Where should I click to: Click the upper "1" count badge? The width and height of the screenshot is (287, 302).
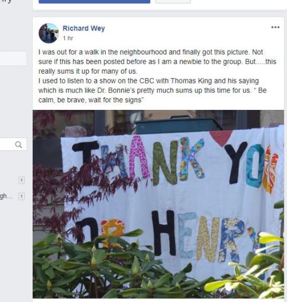[22, 180]
